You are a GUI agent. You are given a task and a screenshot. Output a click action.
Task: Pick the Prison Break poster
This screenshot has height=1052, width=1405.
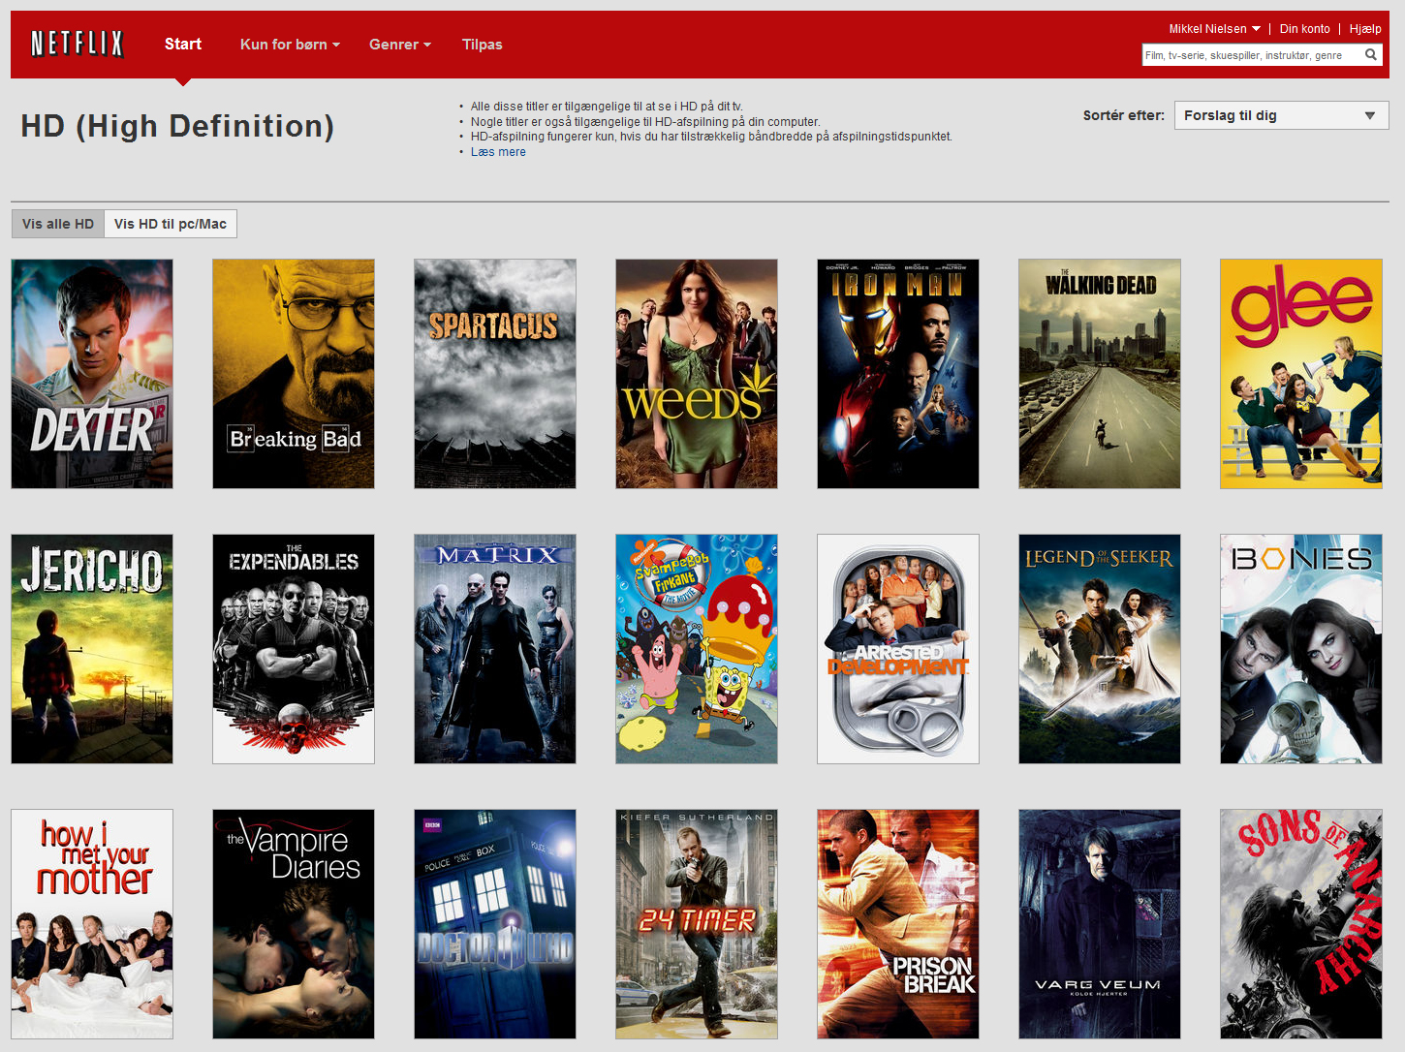tap(898, 924)
